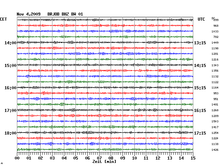Click minute tick label 00
Viewport: 220px width, 167px height.
pyautogui.click(x=17, y=158)
